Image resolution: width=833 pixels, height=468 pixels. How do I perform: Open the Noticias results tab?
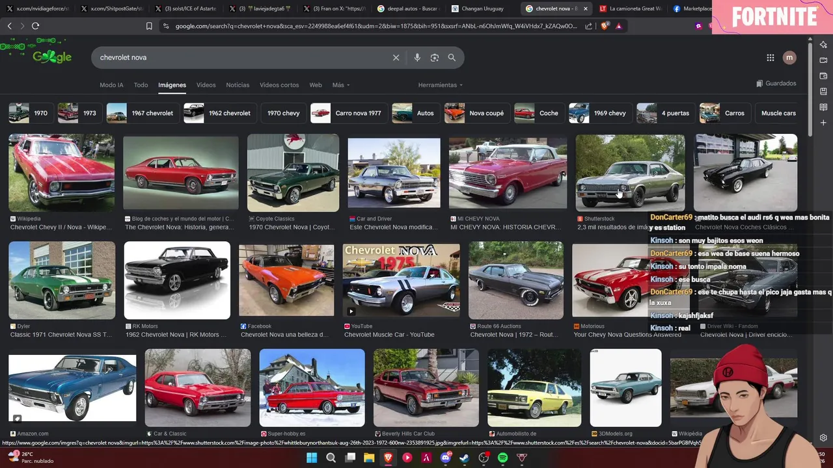238,85
